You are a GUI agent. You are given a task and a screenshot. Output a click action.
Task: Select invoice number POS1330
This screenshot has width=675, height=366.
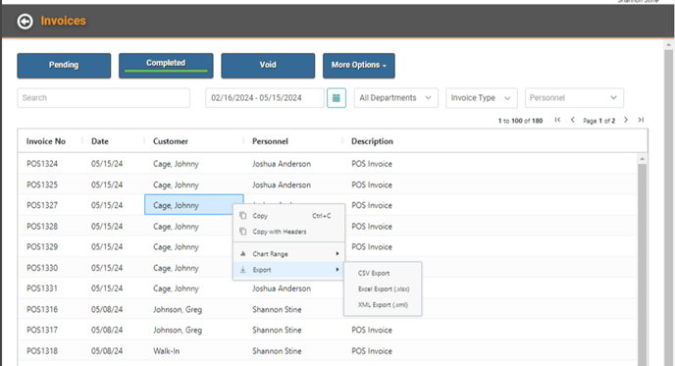[x=42, y=268]
